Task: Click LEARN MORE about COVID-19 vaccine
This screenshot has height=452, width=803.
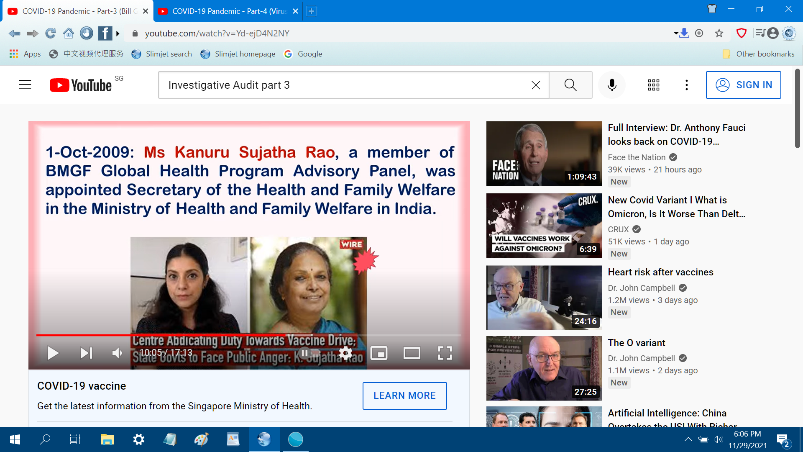Action: [404, 395]
